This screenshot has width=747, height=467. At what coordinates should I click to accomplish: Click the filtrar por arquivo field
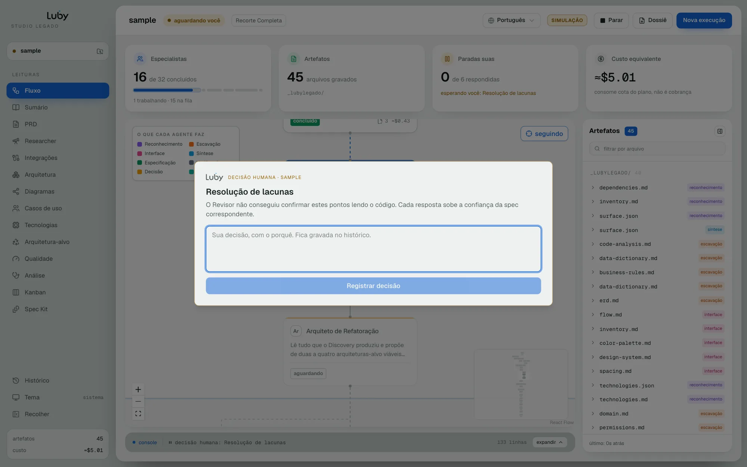[x=657, y=149]
